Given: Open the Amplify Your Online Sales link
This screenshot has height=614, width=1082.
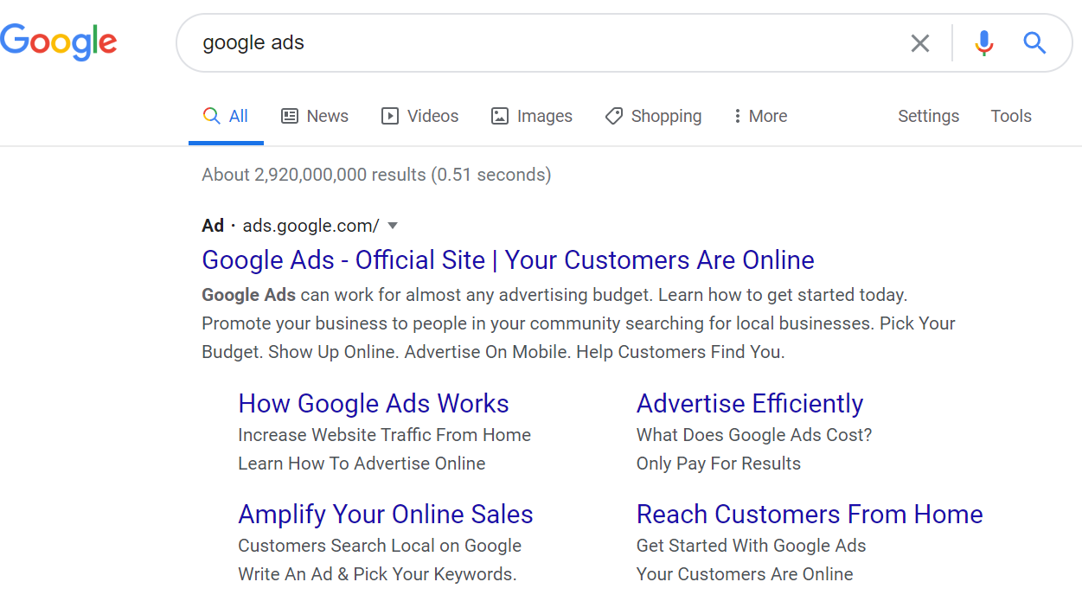Looking at the screenshot, I should (386, 515).
